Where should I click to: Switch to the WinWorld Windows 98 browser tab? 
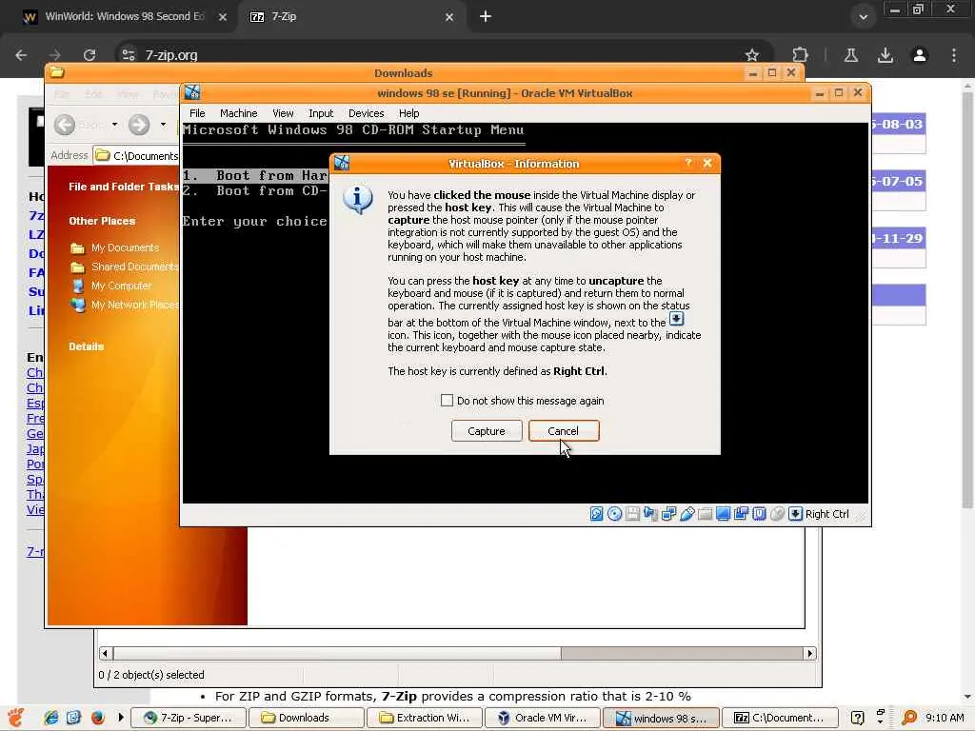pos(125,17)
